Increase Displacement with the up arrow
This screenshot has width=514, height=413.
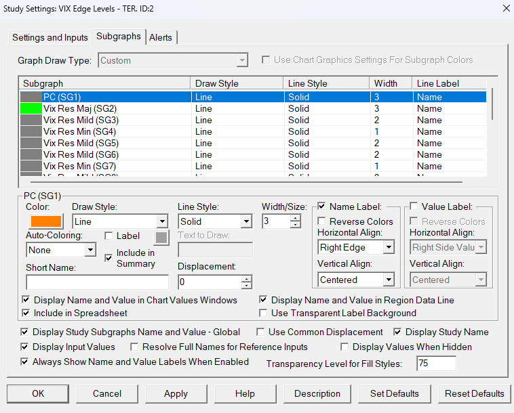tap(247, 279)
